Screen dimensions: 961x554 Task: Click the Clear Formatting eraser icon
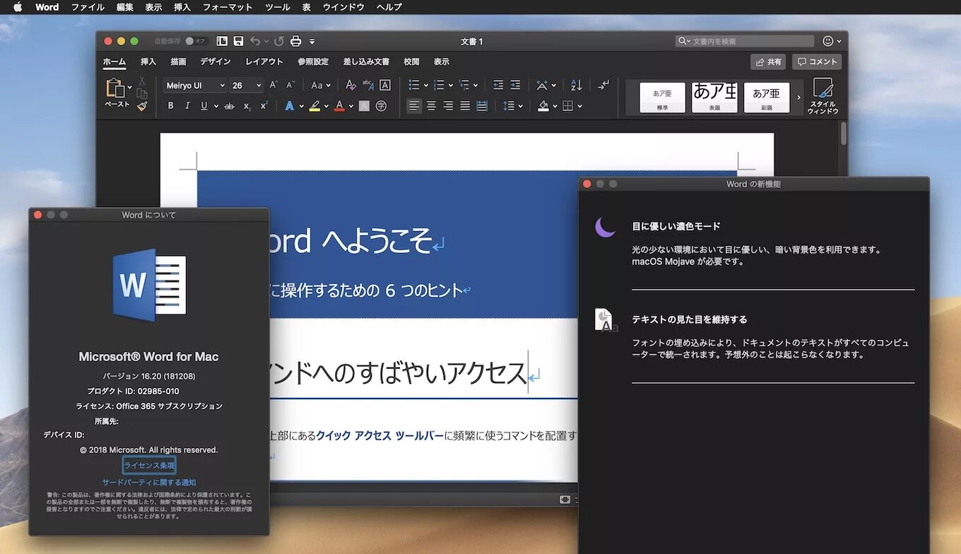[350, 86]
